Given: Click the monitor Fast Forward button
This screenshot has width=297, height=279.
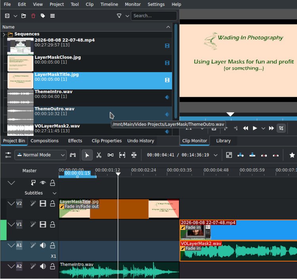Looking at the screenshot, I should [271, 128].
